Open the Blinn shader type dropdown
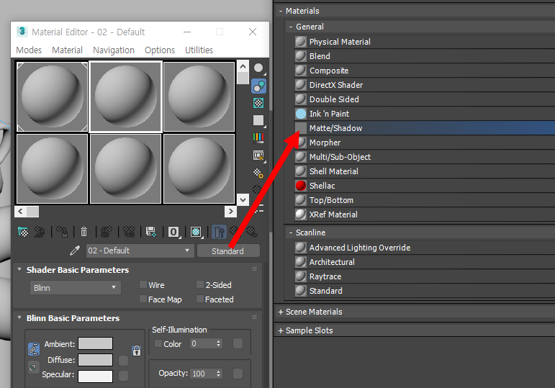 76,288
